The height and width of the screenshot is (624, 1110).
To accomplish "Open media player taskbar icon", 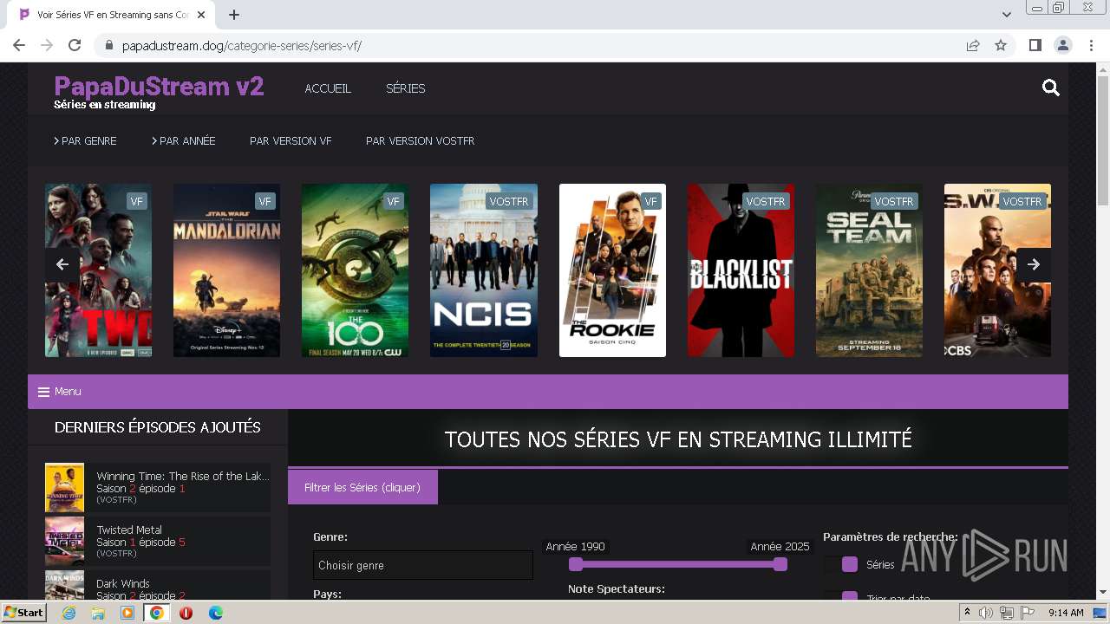I will pyautogui.click(x=127, y=613).
